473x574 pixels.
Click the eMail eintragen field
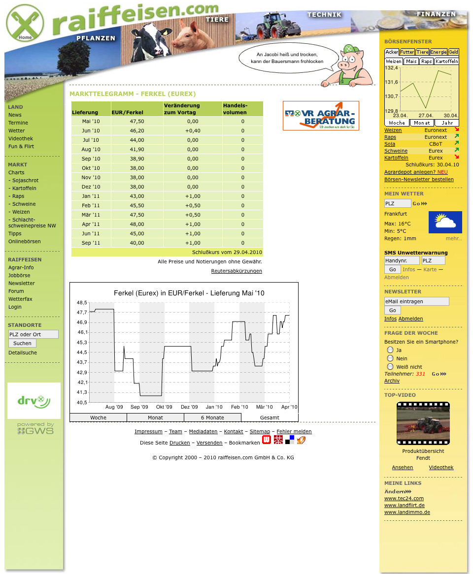[x=416, y=301]
